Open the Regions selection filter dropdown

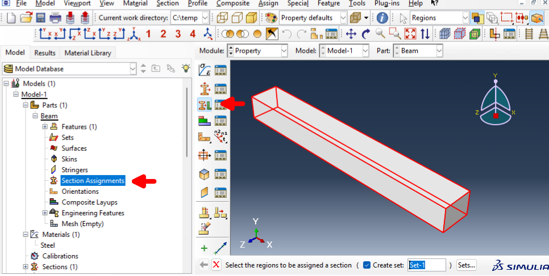(x=440, y=18)
